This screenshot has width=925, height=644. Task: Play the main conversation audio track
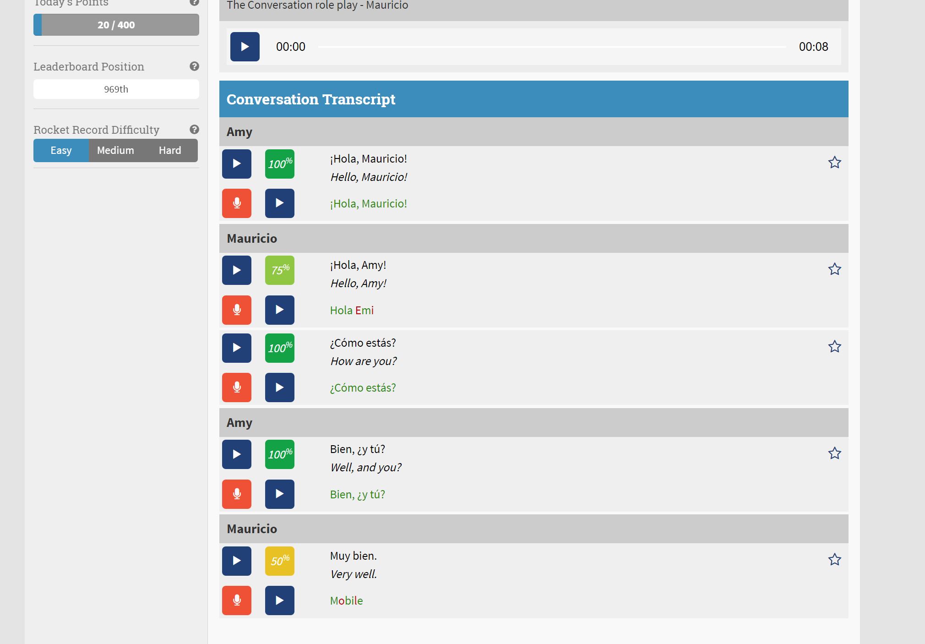coord(245,47)
